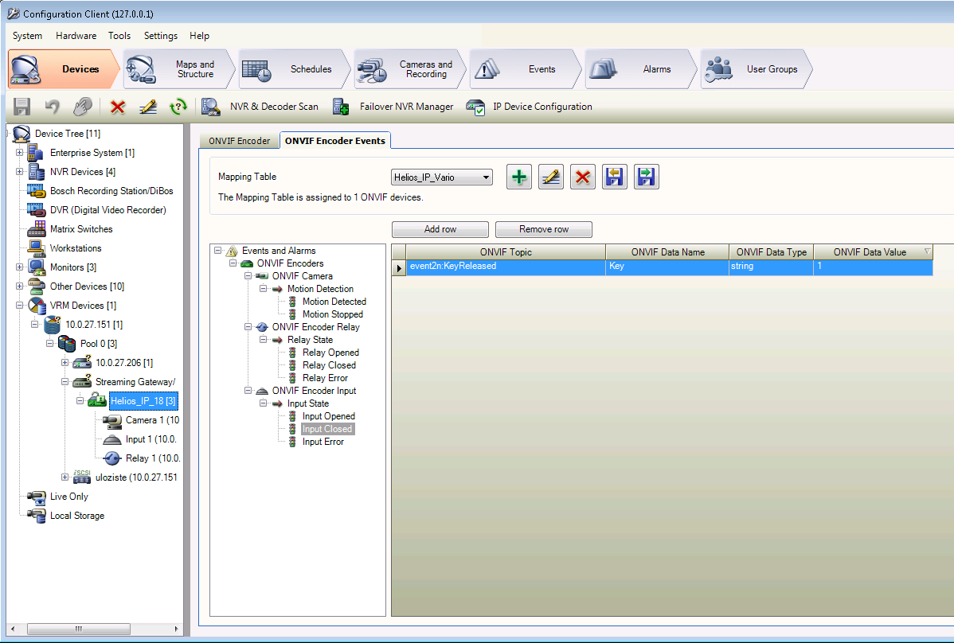Click the green plus add mapping table icon

click(x=519, y=177)
